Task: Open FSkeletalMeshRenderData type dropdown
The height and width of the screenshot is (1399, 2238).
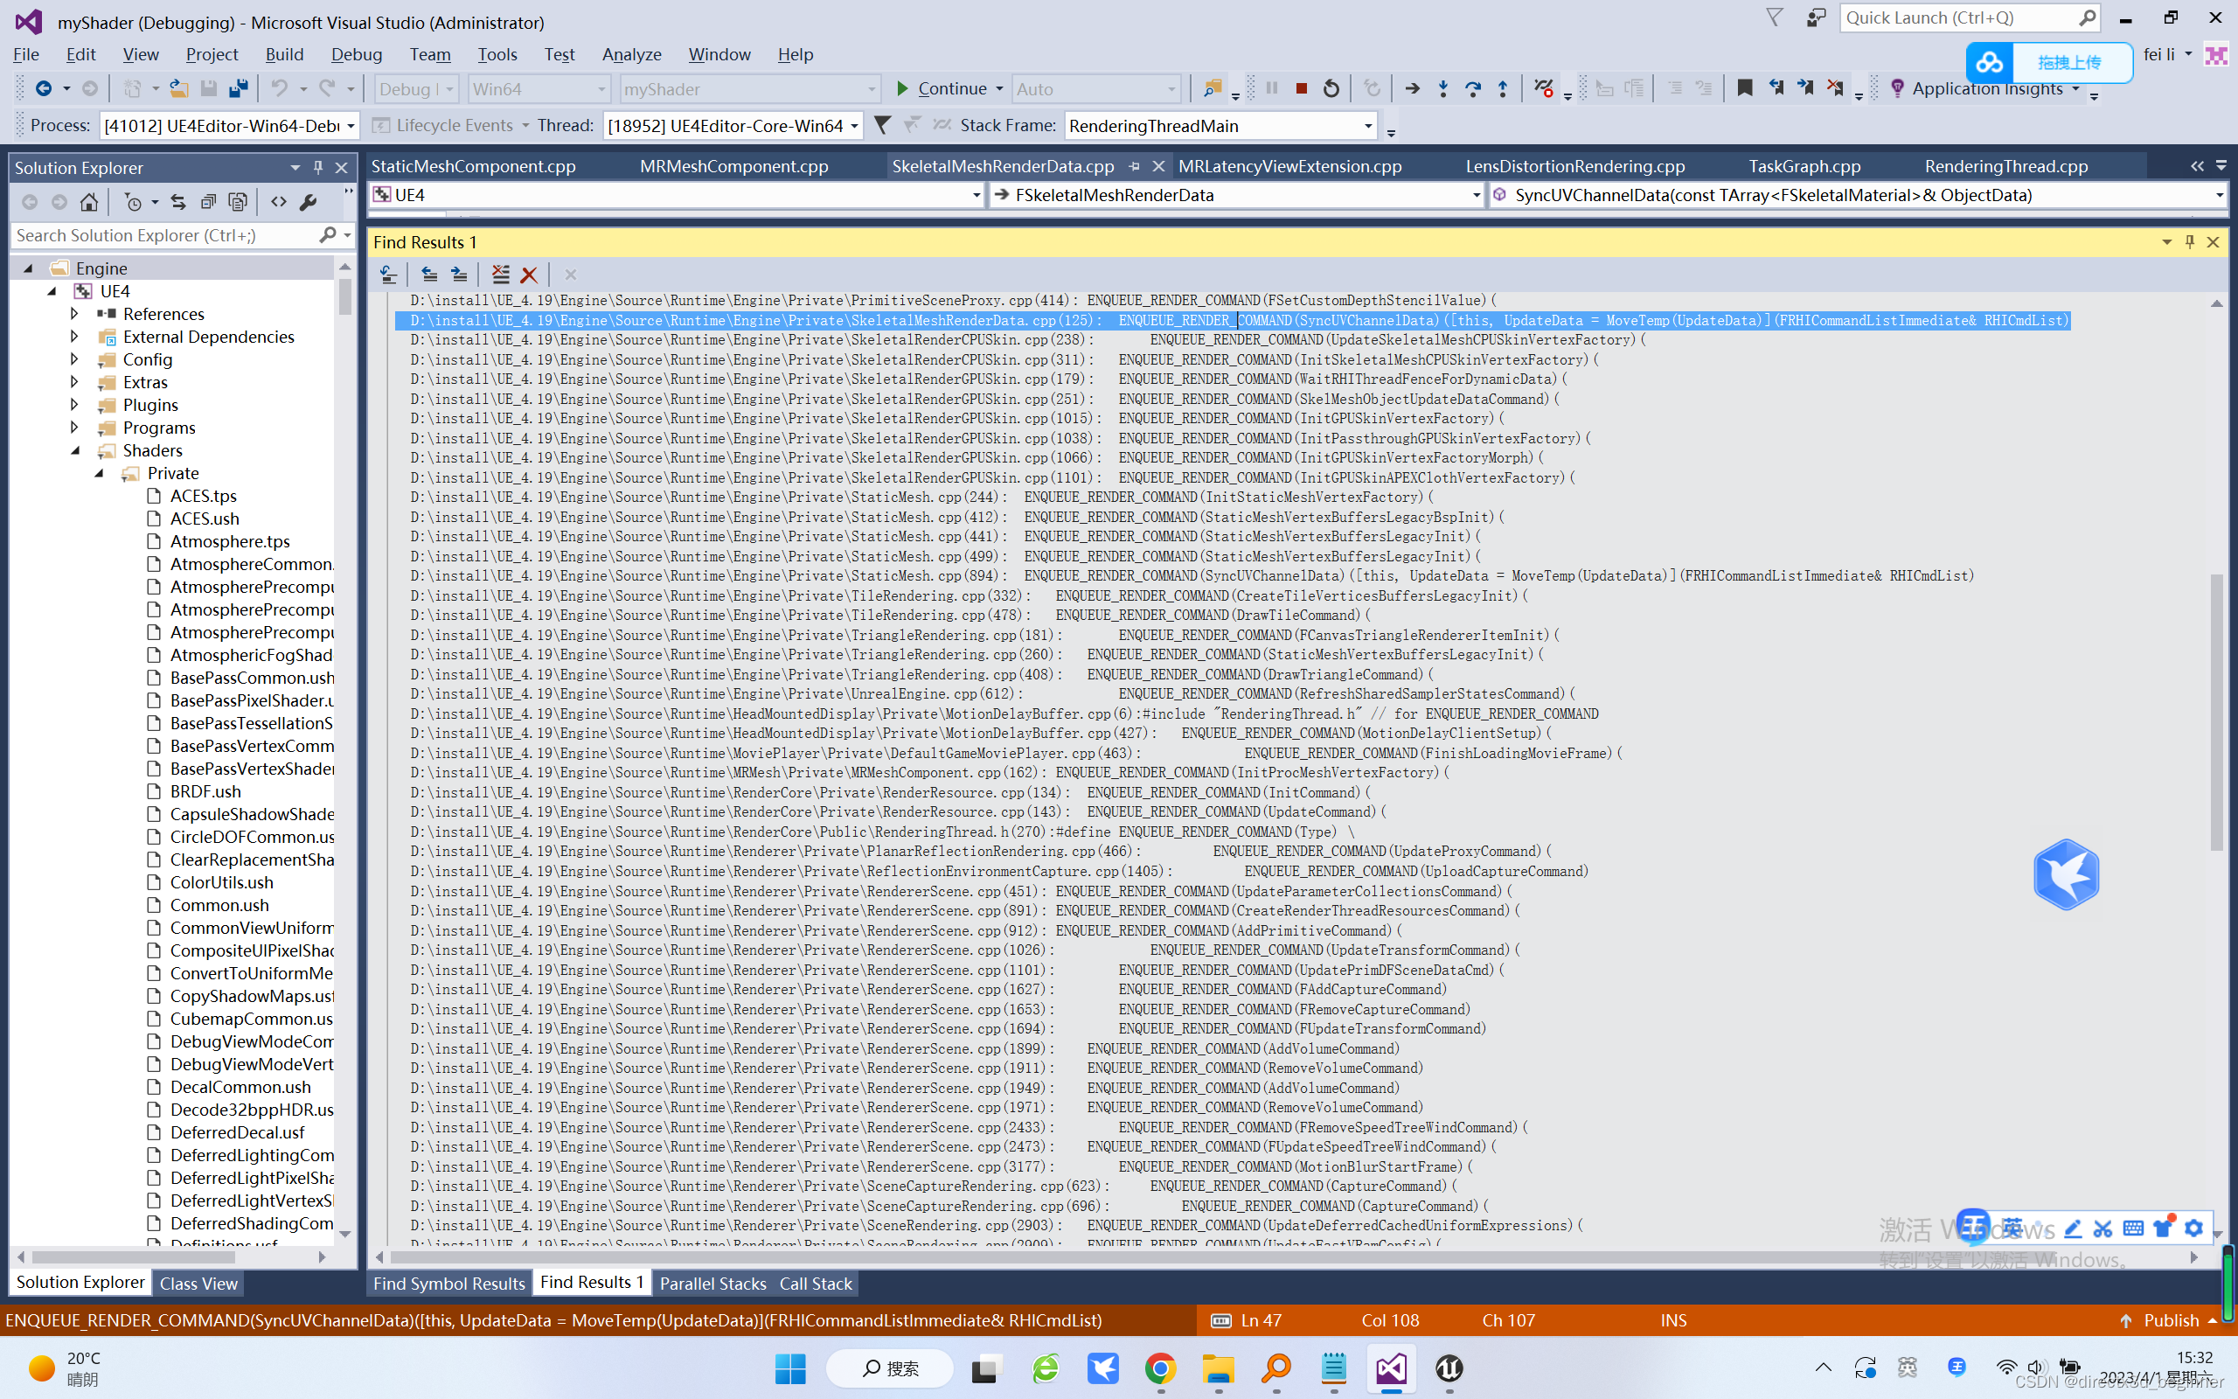Action: (1476, 195)
